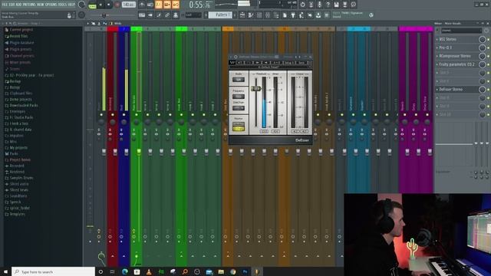The width and height of the screenshot is (491, 276).
Task: Open the playlist view icon right of Pattern 1
Action: tap(242, 15)
